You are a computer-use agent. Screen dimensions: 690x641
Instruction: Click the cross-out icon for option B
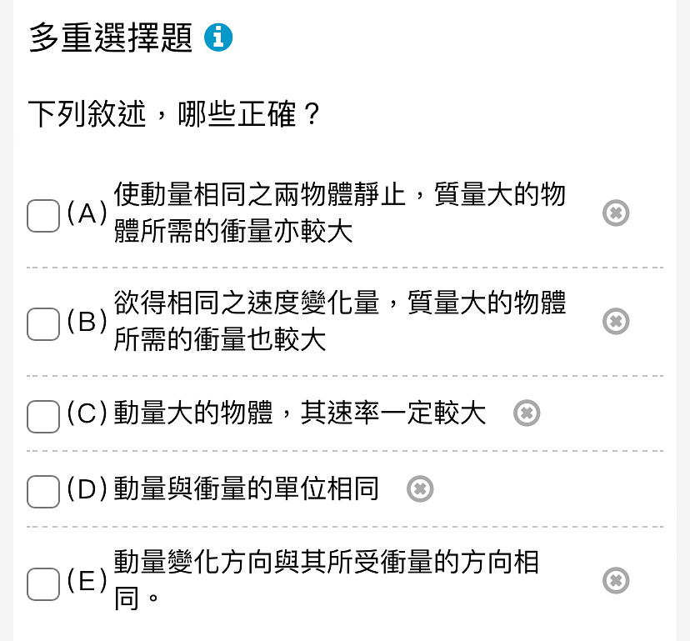pyautogui.click(x=616, y=322)
